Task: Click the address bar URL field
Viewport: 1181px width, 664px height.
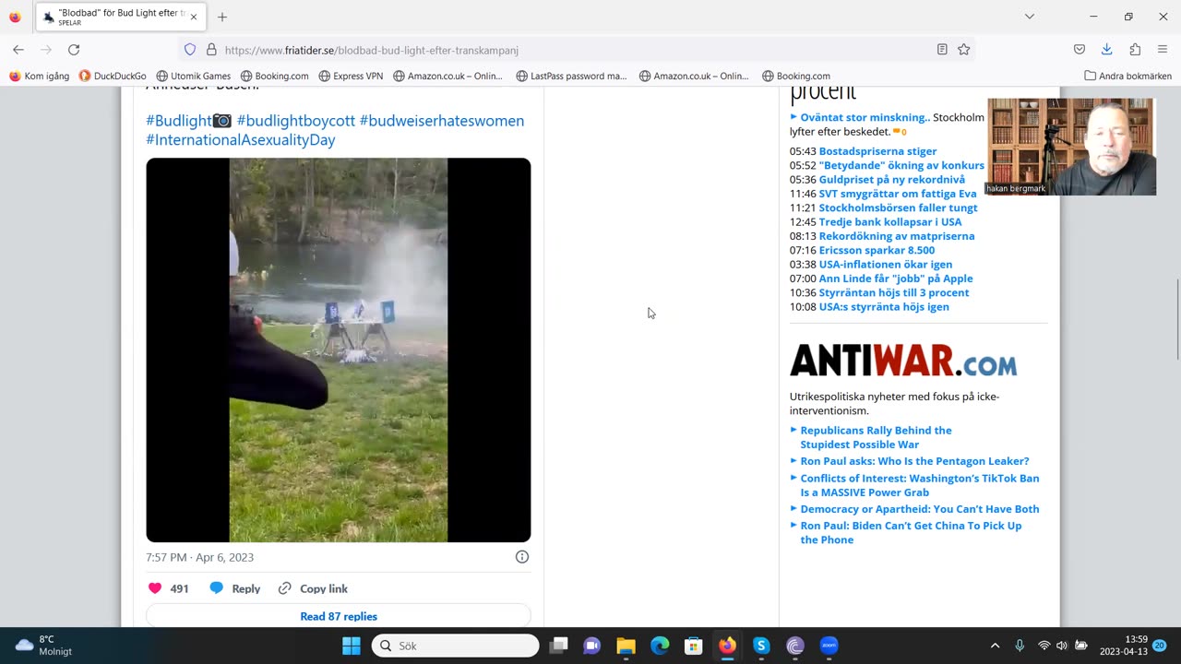Action: (577, 50)
